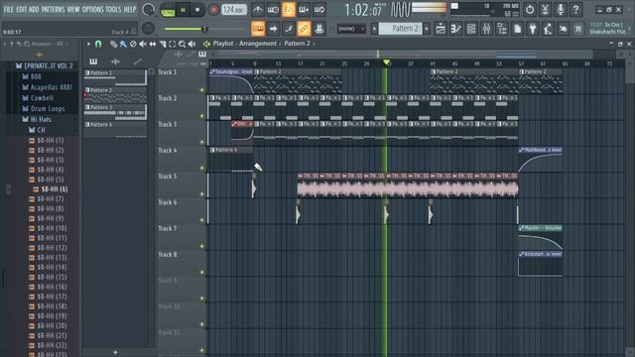Click the microphone icon in top bar
The width and height of the screenshot is (635, 357).
561,9
